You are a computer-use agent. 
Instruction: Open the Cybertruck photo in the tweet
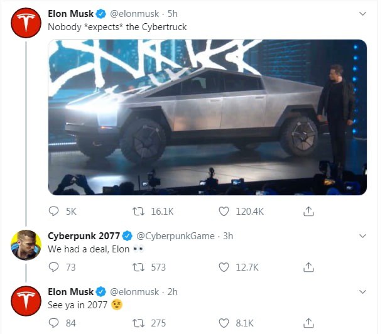click(207, 117)
